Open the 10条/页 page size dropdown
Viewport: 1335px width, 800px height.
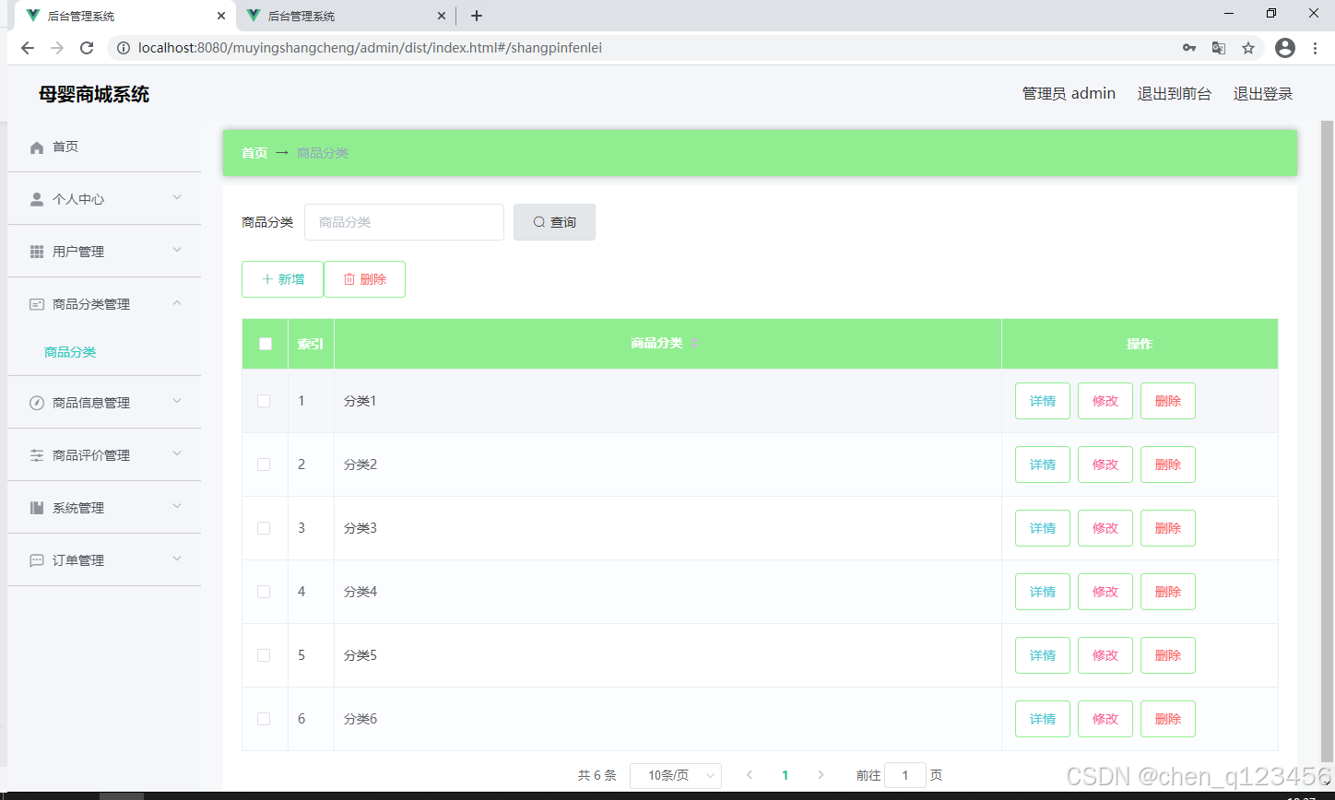pos(676,775)
